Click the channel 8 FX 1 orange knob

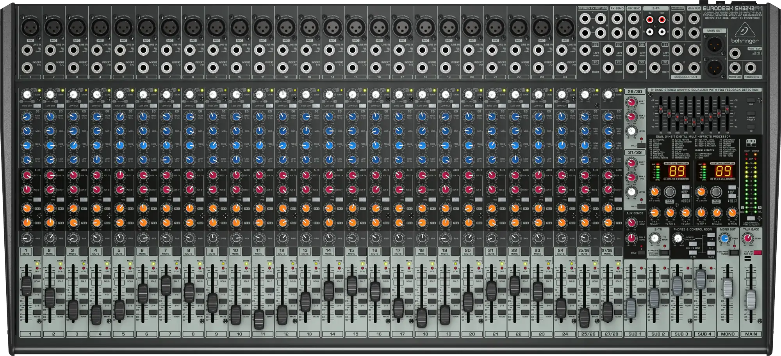pyautogui.click(x=190, y=208)
